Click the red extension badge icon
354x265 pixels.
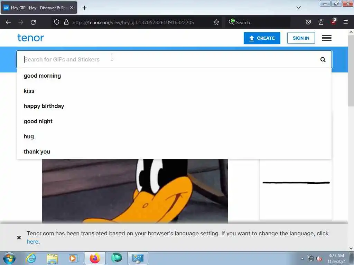[x=334, y=22]
